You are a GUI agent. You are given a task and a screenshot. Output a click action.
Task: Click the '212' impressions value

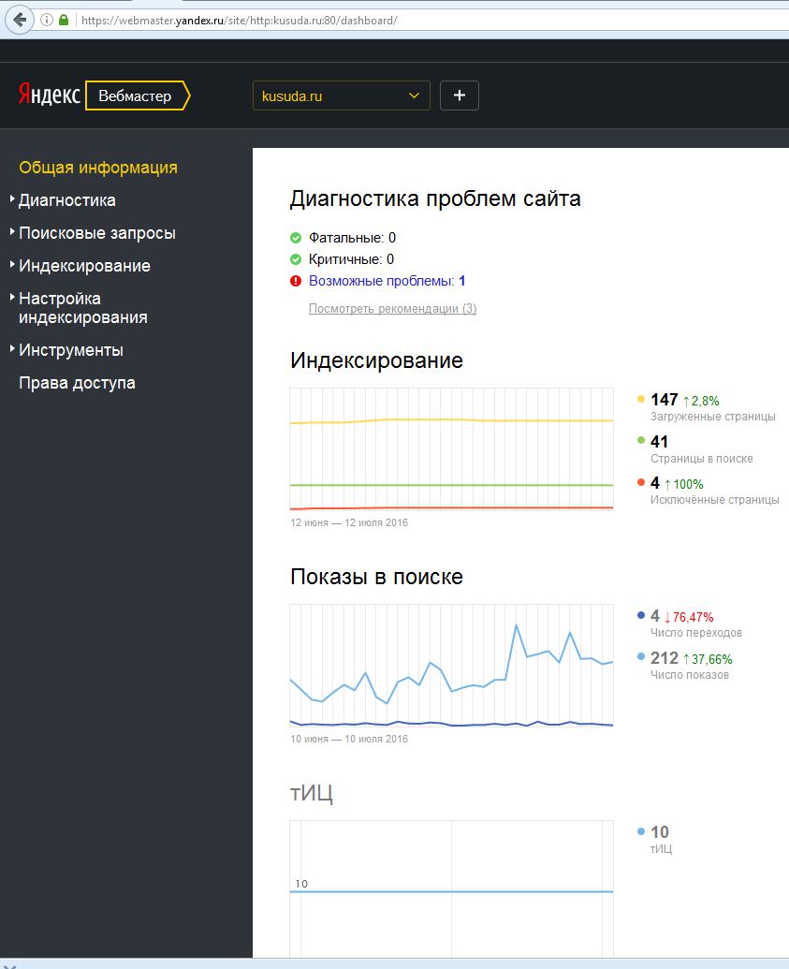[x=665, y=658]
